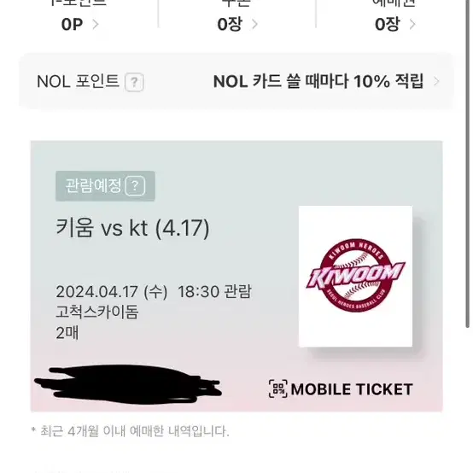Open the NOL 포인트 help question icon
This screenshot has height=473, width=473.
(134, 82)
